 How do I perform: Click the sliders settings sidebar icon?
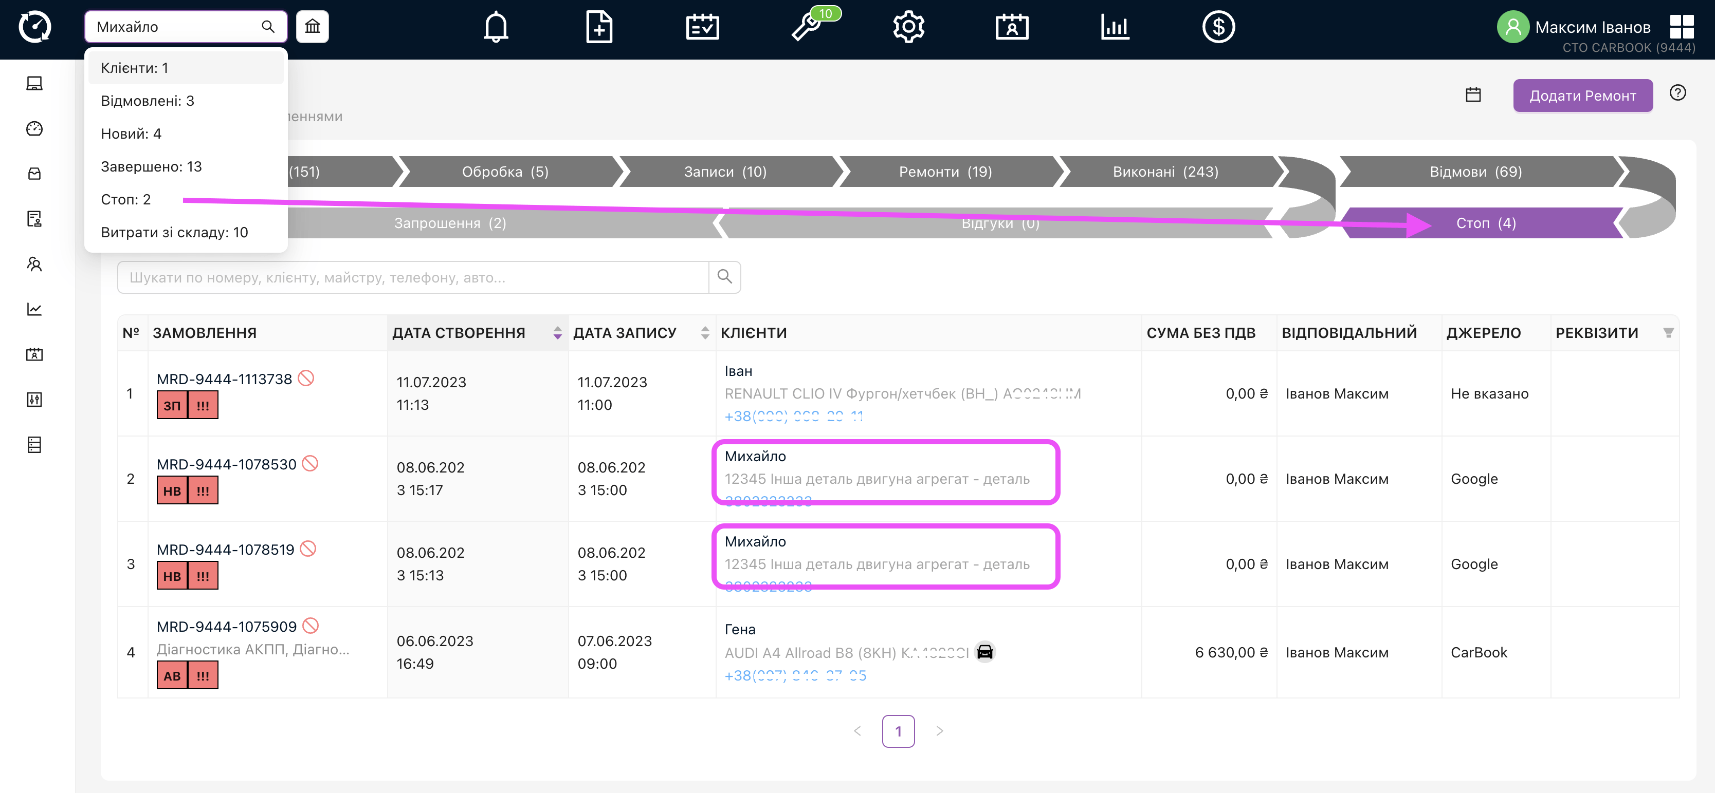click(34, 400)
